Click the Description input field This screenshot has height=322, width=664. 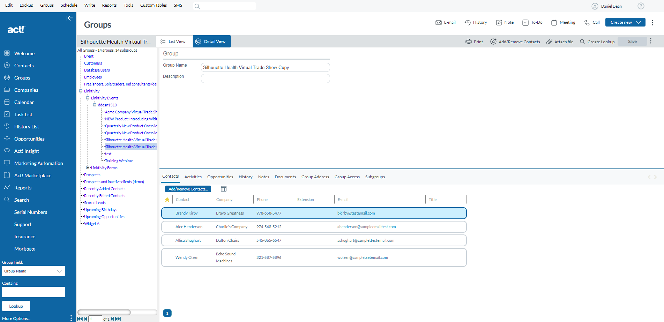(x=265, y=78)
